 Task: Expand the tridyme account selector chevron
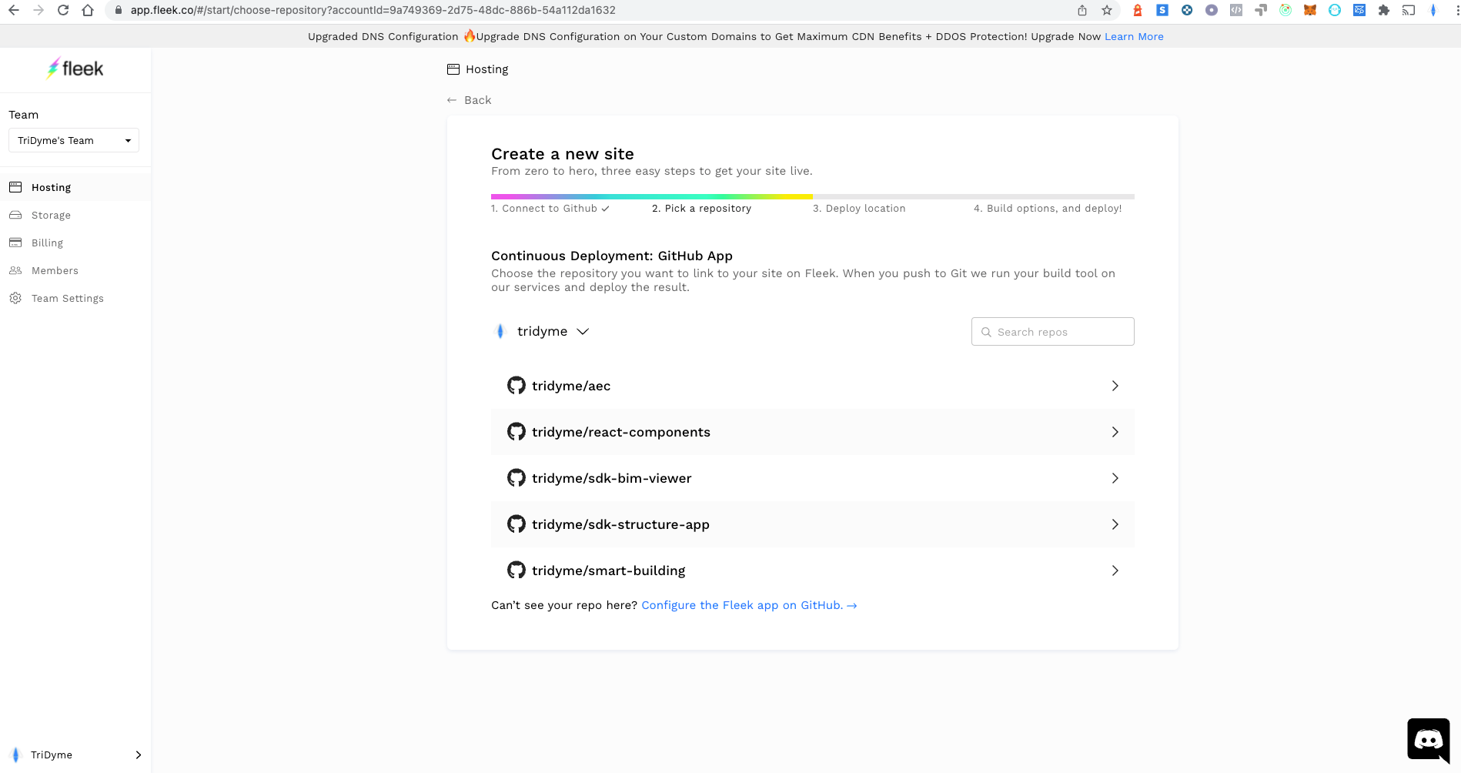(x=583, y=331)
